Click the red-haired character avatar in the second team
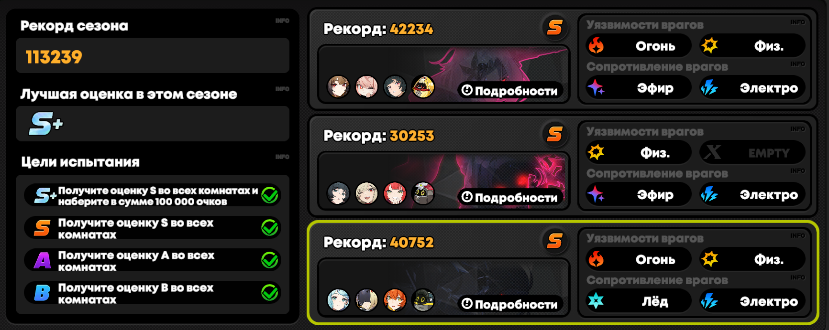The width and height of the screenshot is (829, 330). [395, 193]
